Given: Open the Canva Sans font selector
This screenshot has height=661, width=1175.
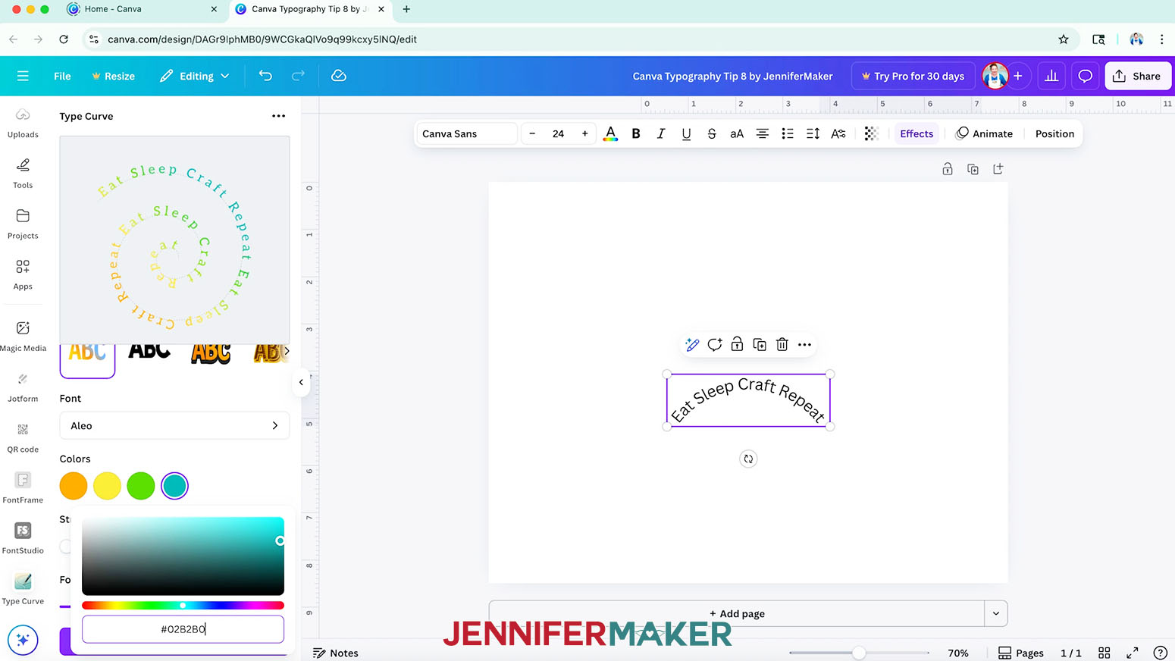Looking at the screenshot, I should [x=466, y=133].
